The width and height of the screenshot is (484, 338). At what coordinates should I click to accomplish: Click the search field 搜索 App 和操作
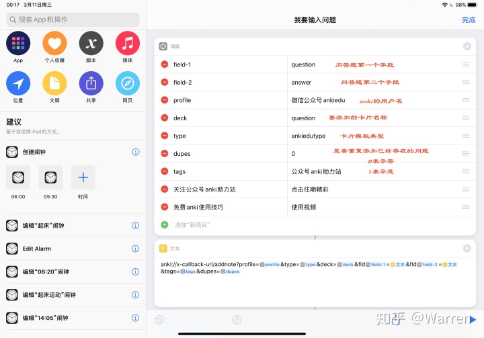(x=73, y=19)
